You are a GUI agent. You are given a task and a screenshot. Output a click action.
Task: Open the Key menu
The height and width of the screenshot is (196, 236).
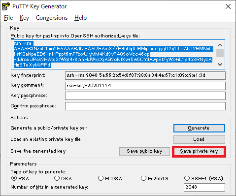[24, 18]
